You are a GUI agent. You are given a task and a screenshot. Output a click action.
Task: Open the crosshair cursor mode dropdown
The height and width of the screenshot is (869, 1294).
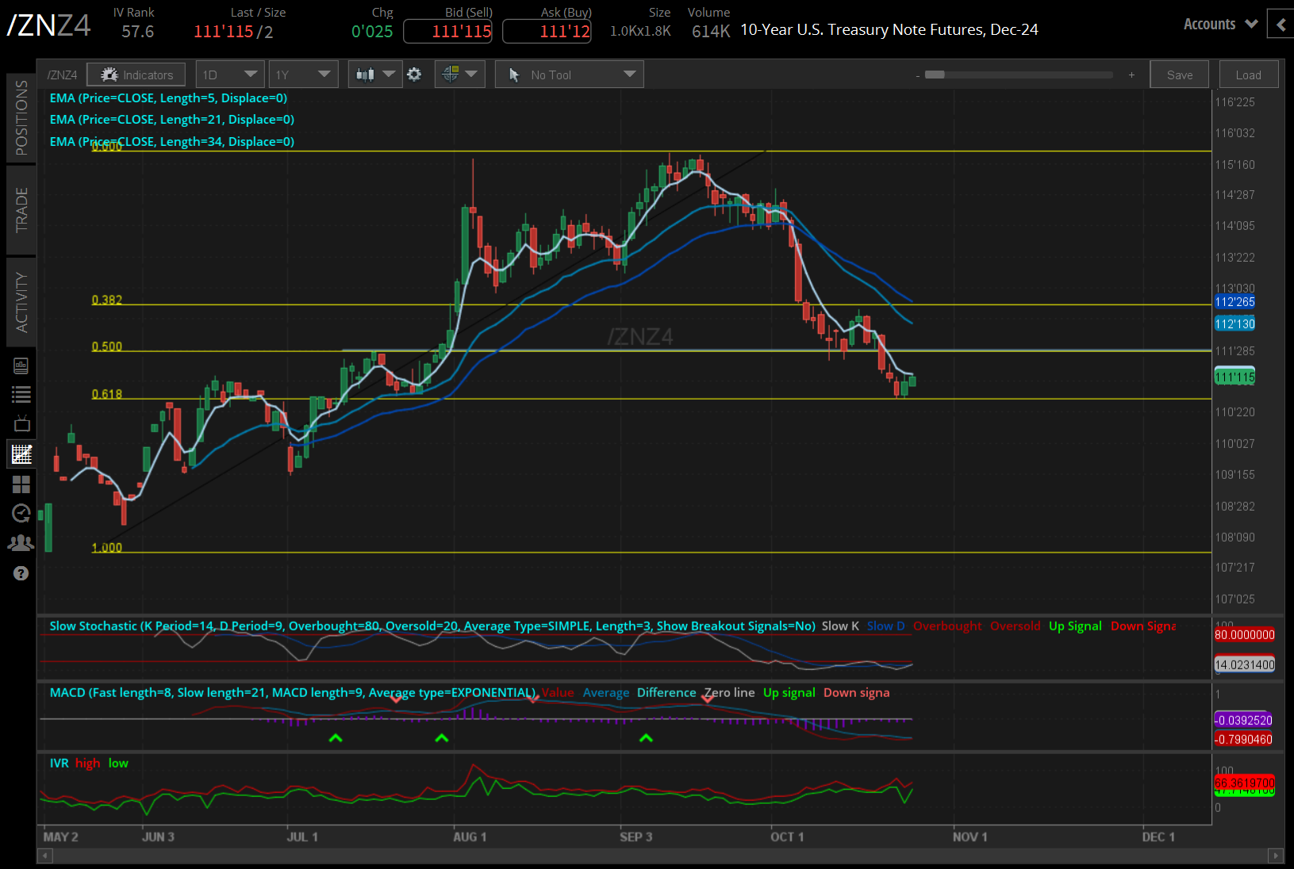pyautogui.click(x=459, y=75)
